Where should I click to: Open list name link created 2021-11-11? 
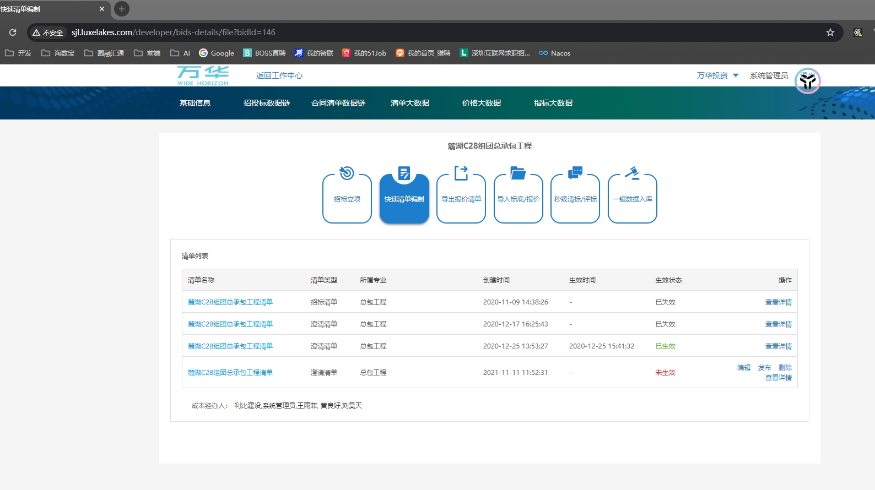pyautogui.click(x=230, y=372)
